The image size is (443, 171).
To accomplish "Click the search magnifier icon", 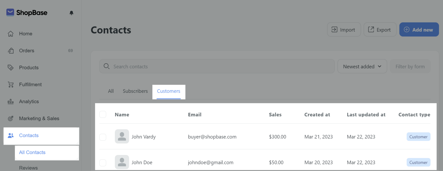I will pyautogui.click(x=107, y=66).
